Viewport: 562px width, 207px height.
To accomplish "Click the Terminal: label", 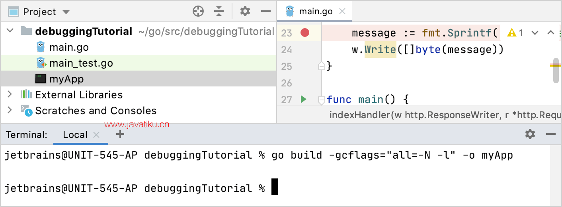I will (27, 135).
